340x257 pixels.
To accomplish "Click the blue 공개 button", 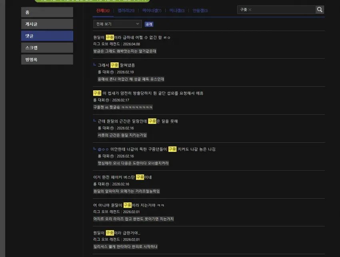I will coord(149,24).
